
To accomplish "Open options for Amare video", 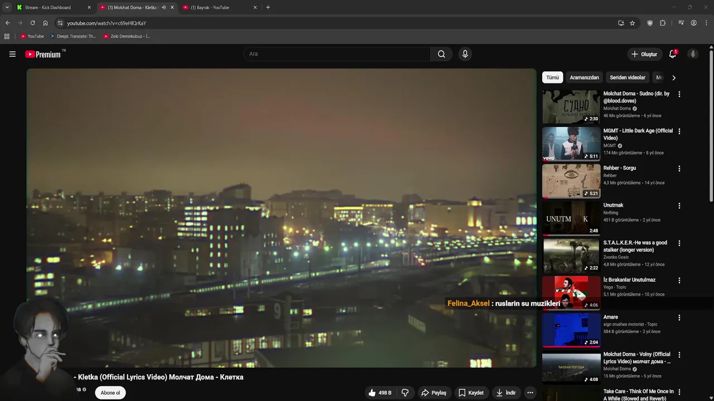I will click(679, 318).
